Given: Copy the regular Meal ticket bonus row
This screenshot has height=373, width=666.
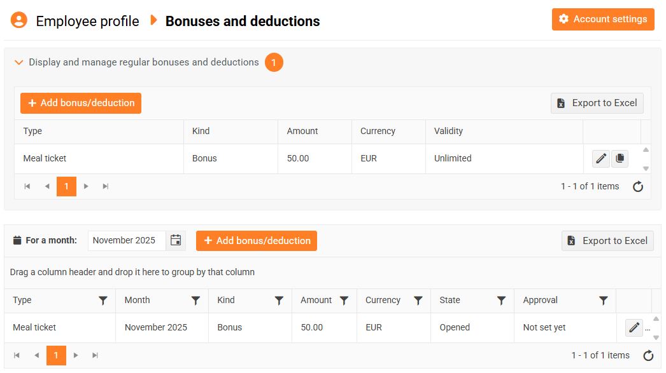Looking at the screenshot, I should pos(620,159).
